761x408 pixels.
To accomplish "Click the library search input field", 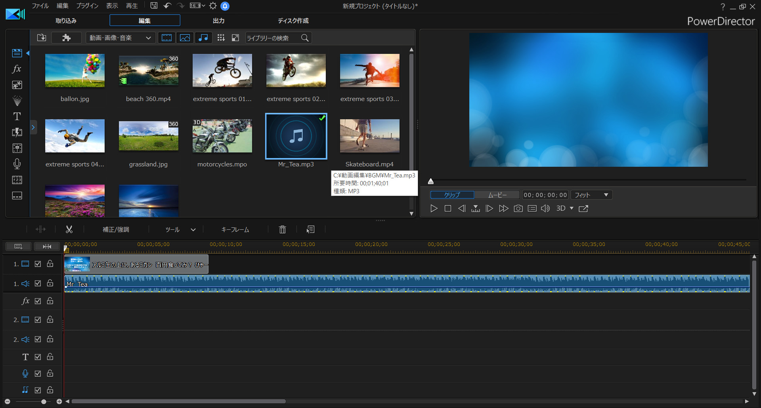I will coord(273,38).
